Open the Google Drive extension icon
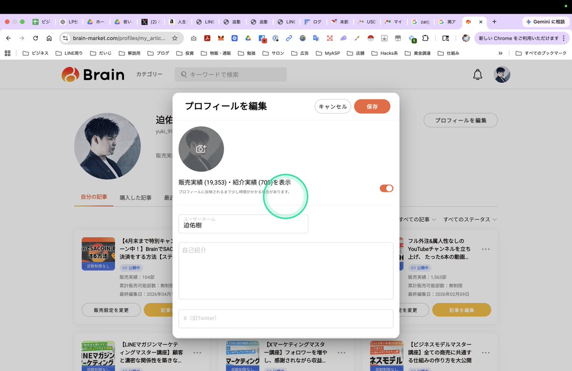 [248, 38]
